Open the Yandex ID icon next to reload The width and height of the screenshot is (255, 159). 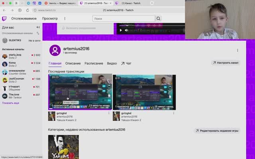pos(20,10)
